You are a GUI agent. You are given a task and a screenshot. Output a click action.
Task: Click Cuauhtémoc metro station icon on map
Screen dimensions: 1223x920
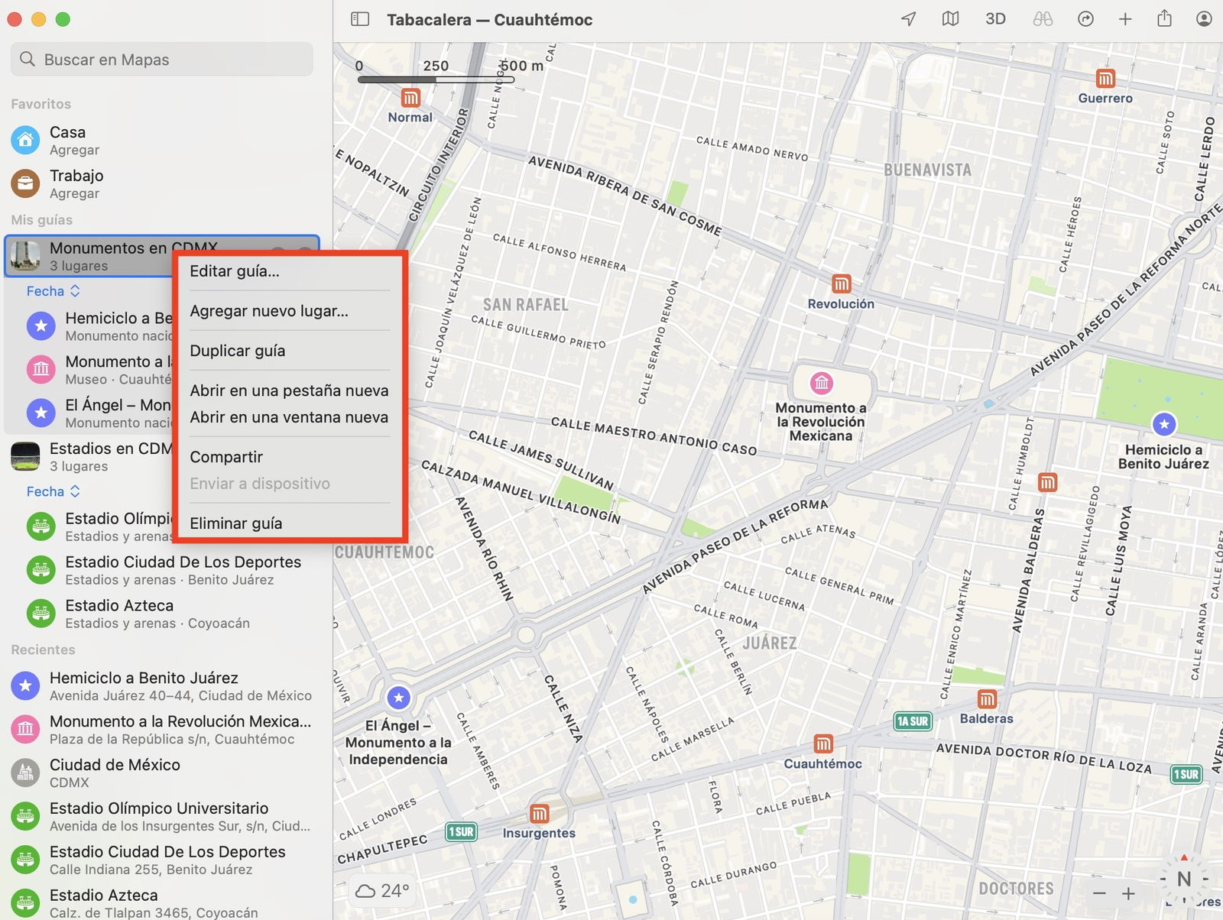click(x=822, y=744)
